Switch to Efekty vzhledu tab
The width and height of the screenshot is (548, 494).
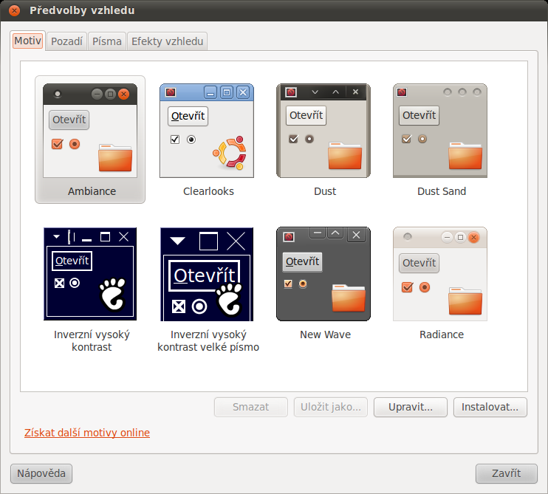[168, 41]
